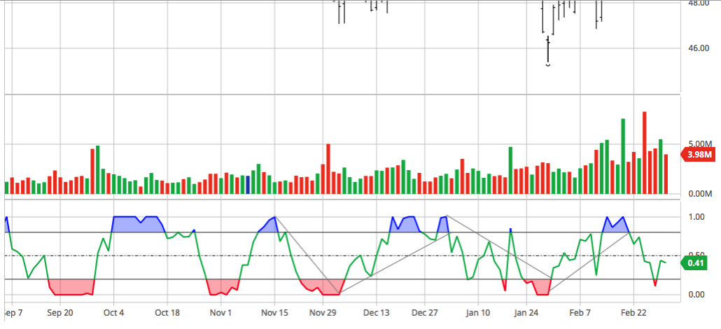Click the 5.00M volume axis label
This screenshot has height=329, width=721.
click(x=699, y=144)
